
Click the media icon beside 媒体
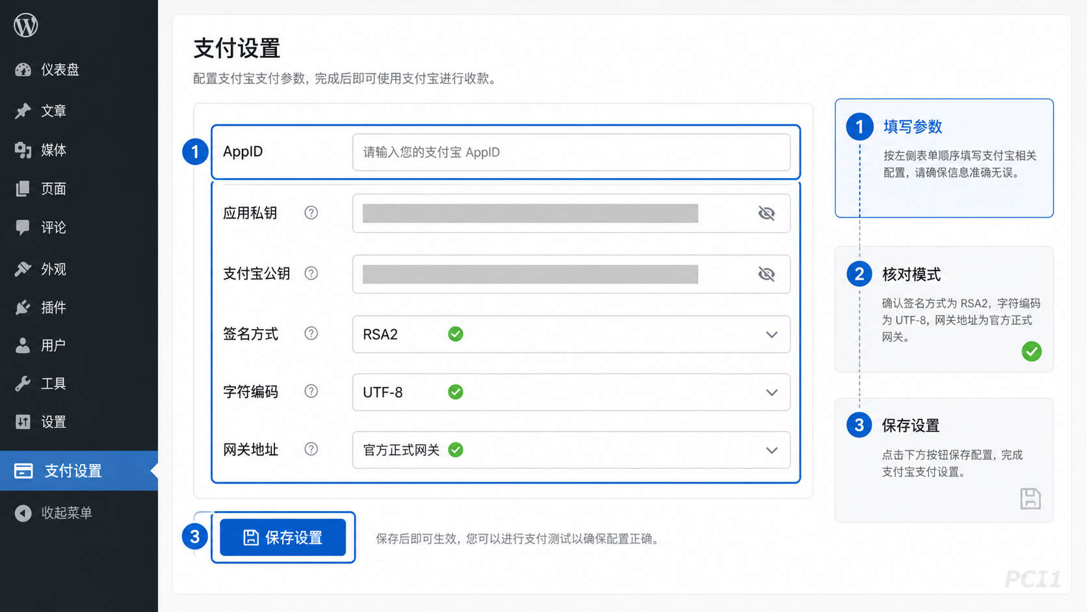click(23, 150)
